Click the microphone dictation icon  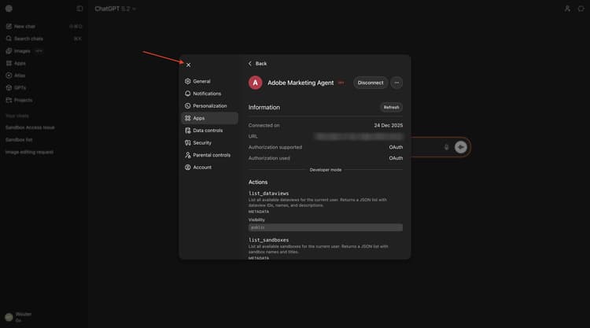point(446,147)
